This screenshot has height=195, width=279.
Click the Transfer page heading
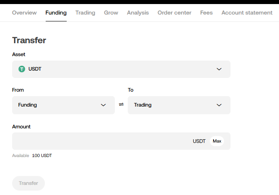pyautogui.click(x=29, y=40)
